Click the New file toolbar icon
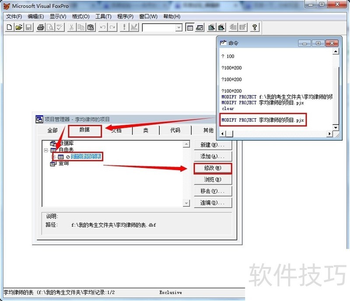This screenshot has width=350, height=301. pyautogui.click(x=9, y=27)
